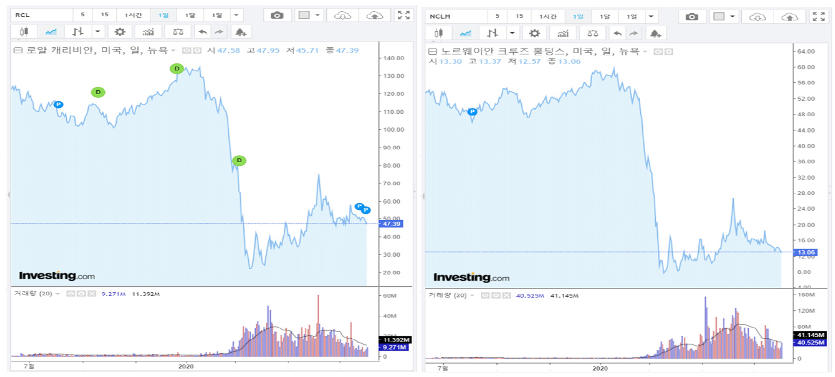Save RCL chart using cloud upload icon

(375, 16)
